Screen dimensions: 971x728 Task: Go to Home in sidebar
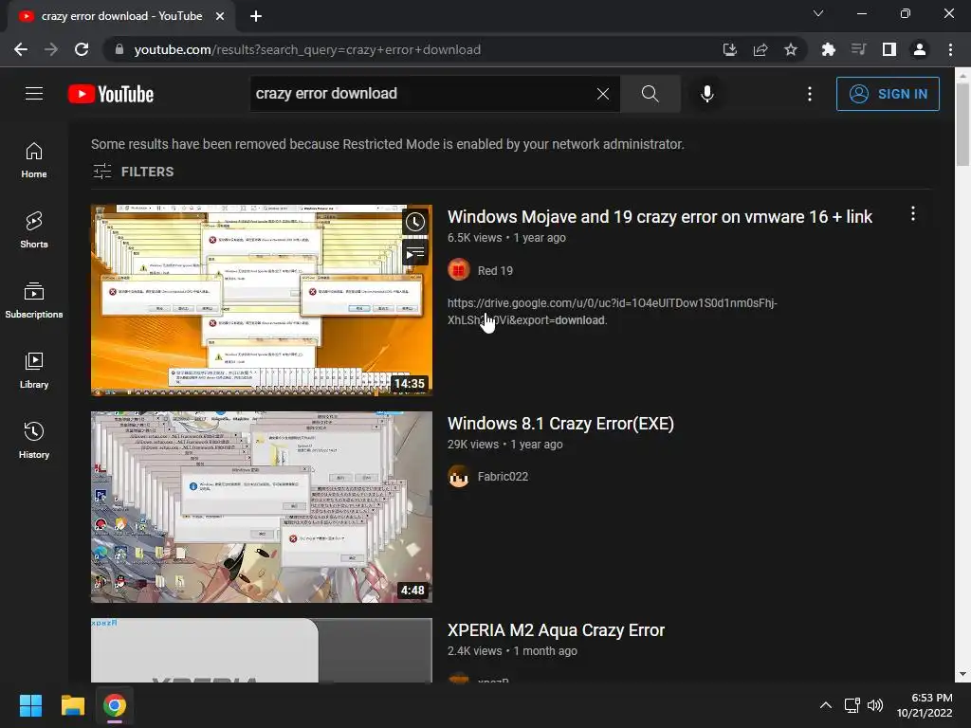coord(34,160)
